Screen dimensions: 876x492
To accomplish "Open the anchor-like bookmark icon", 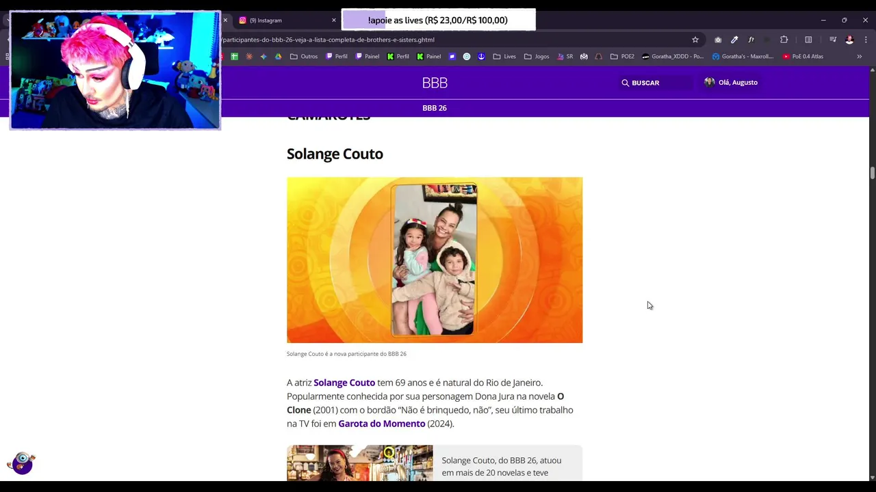I will tap(481, 56).
